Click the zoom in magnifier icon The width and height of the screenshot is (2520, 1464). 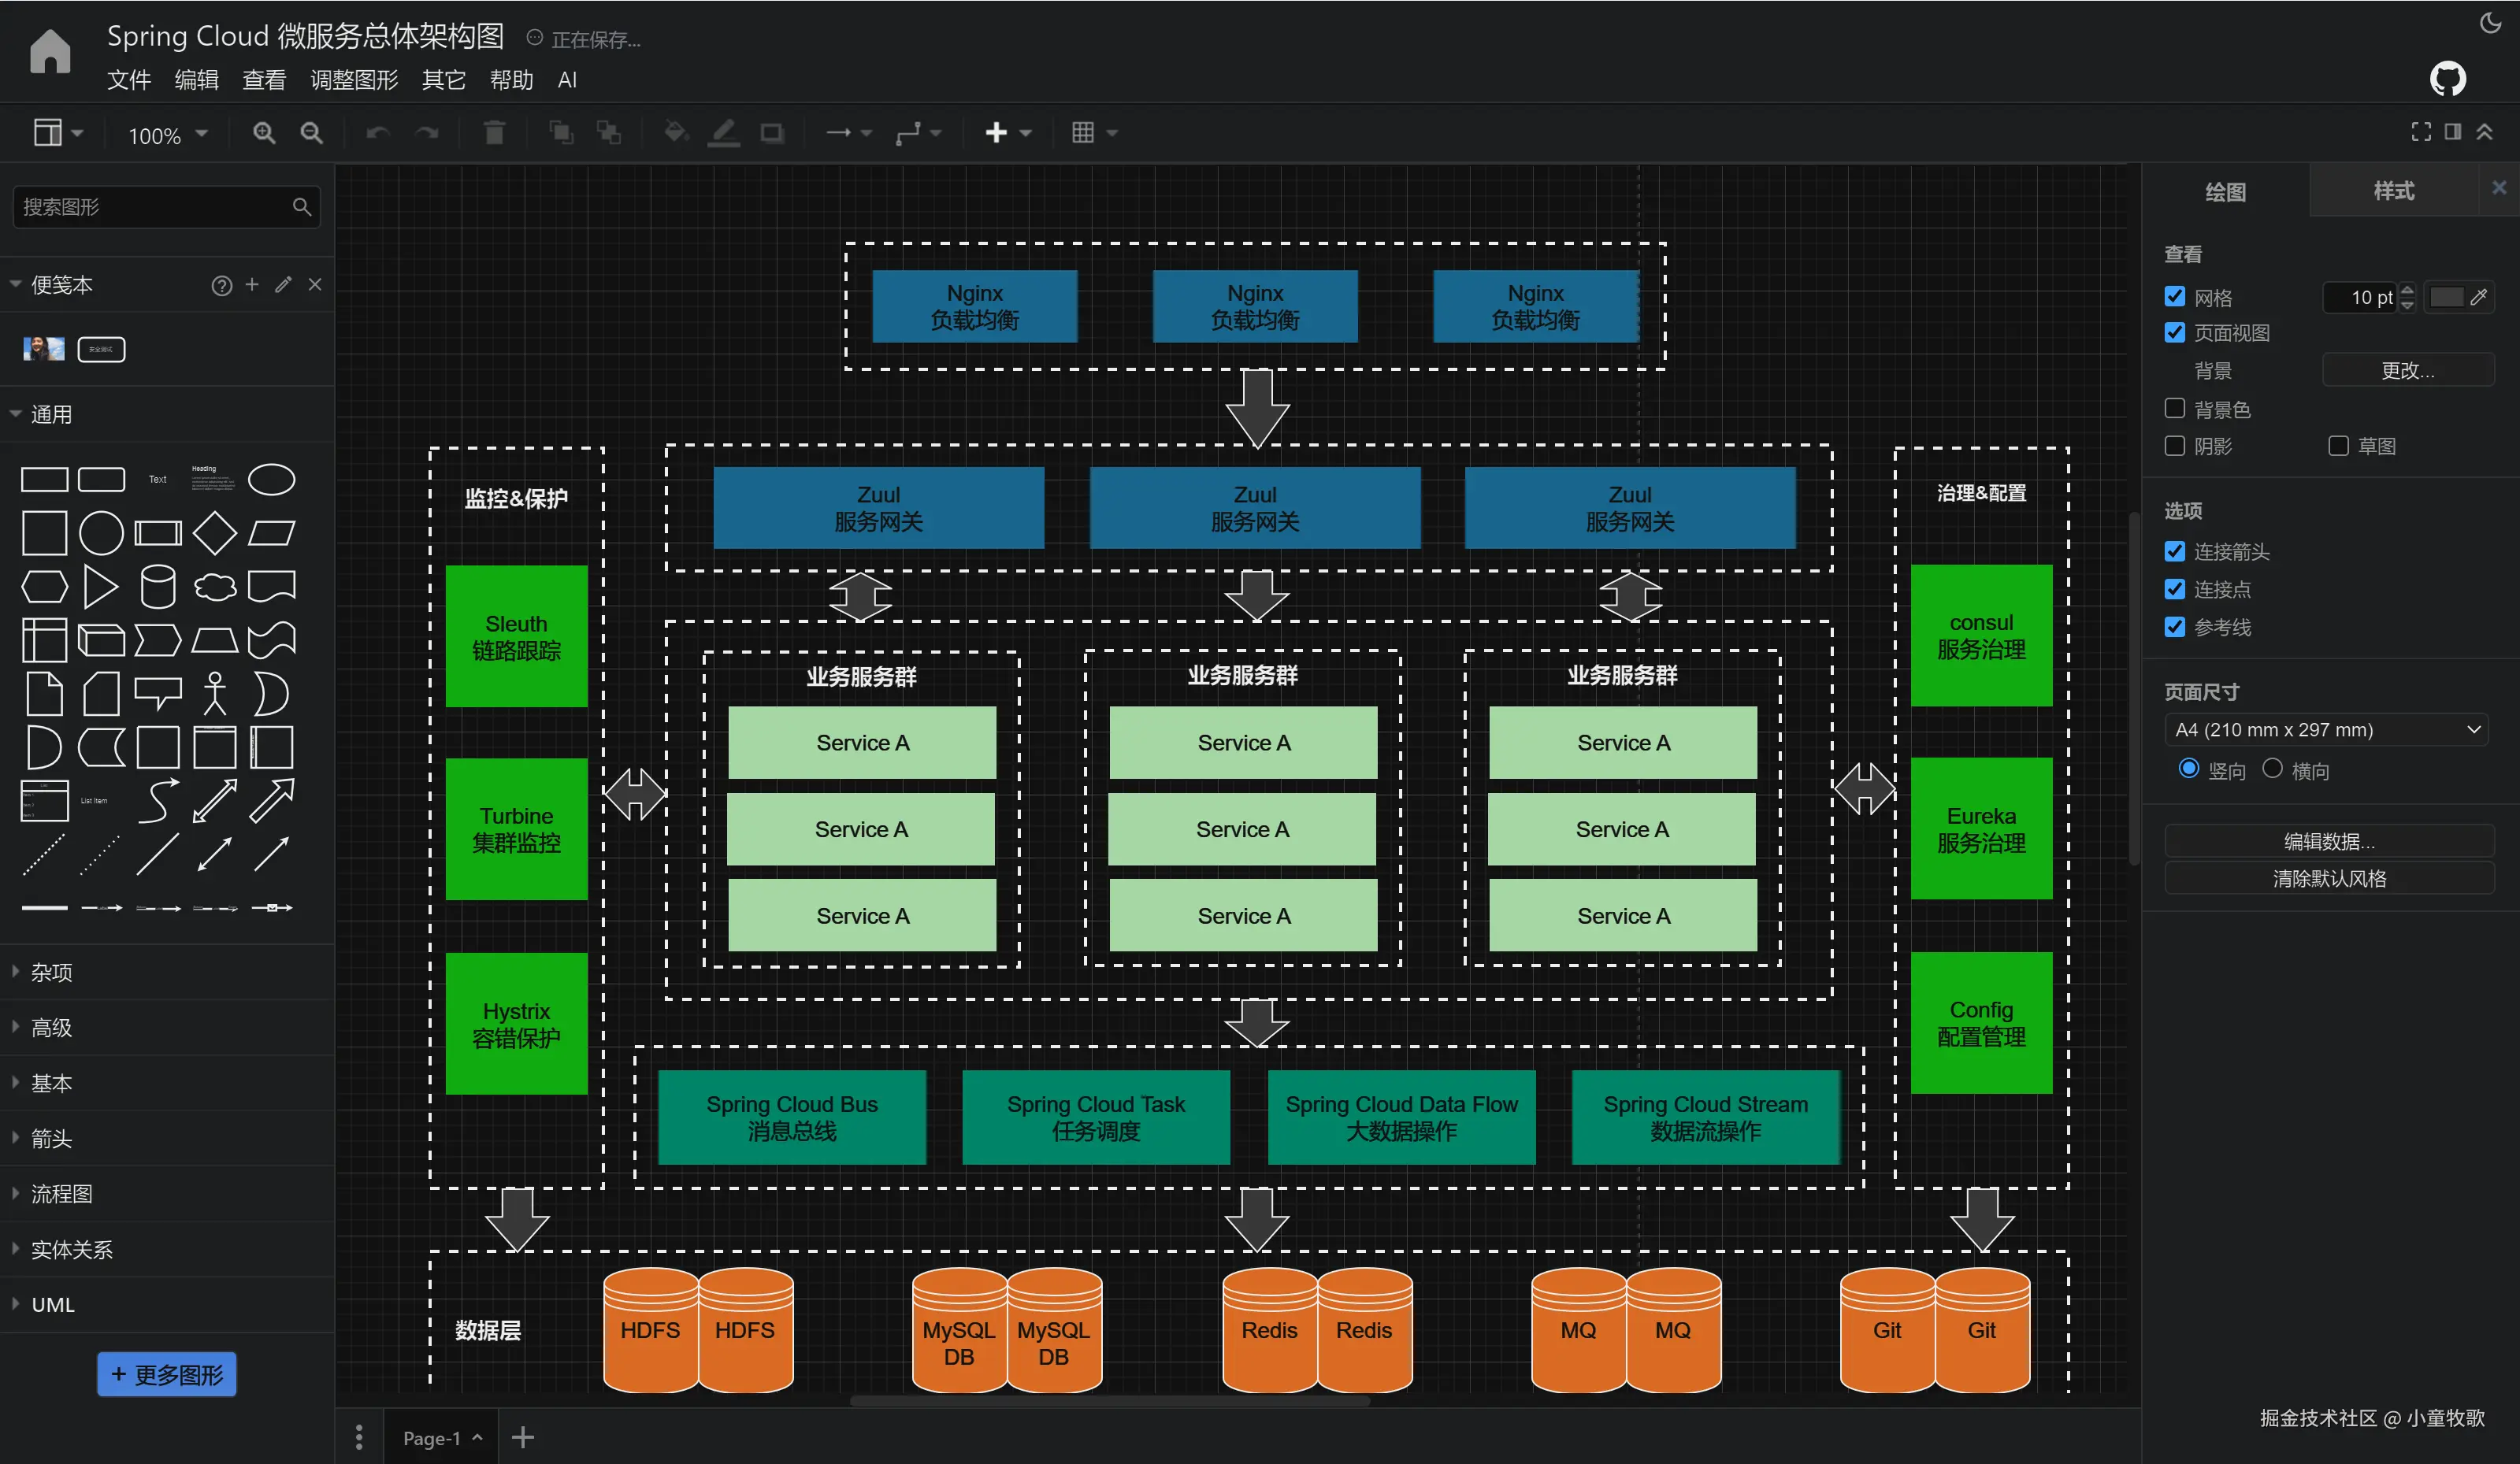(x=263, y=133)
